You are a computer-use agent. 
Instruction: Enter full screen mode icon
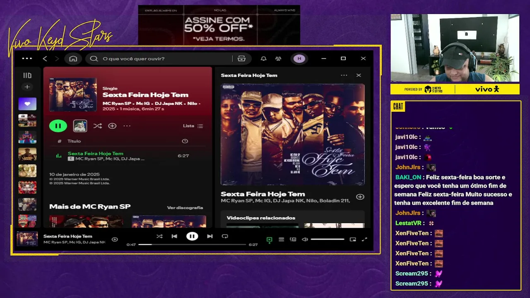pyautogui.click(x=364, y=239)
